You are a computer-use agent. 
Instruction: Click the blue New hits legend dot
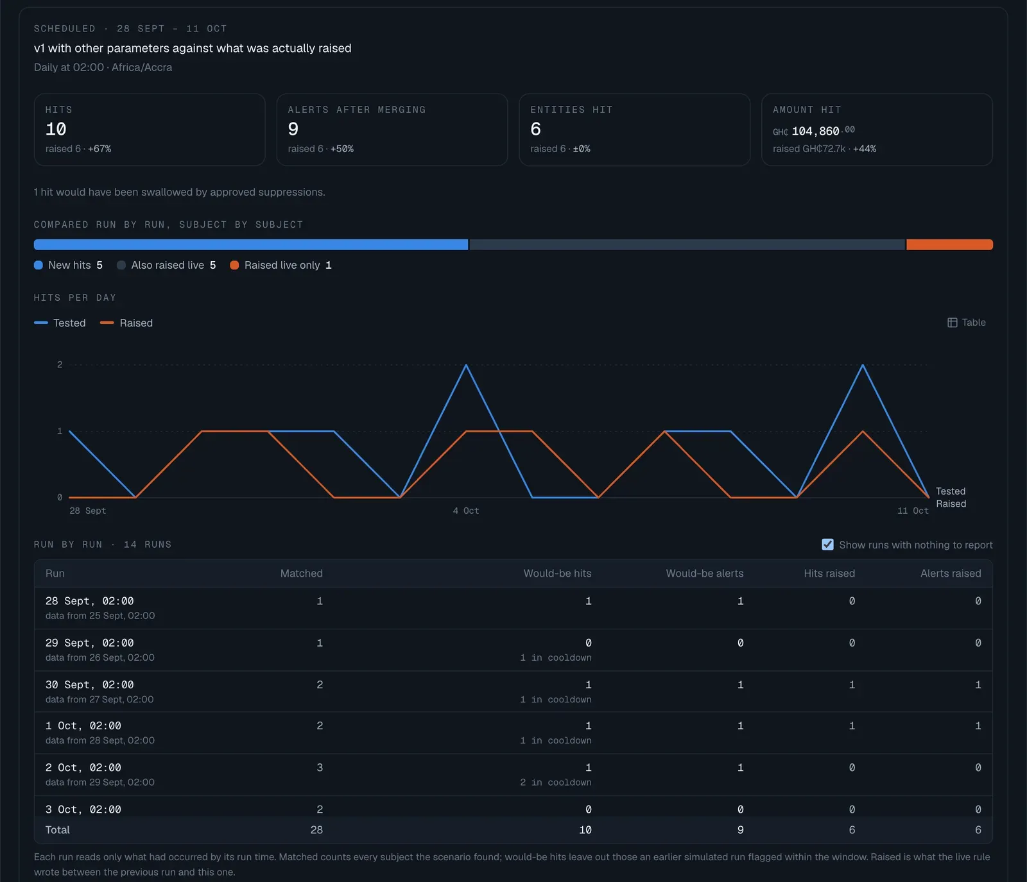pos(39,265)
